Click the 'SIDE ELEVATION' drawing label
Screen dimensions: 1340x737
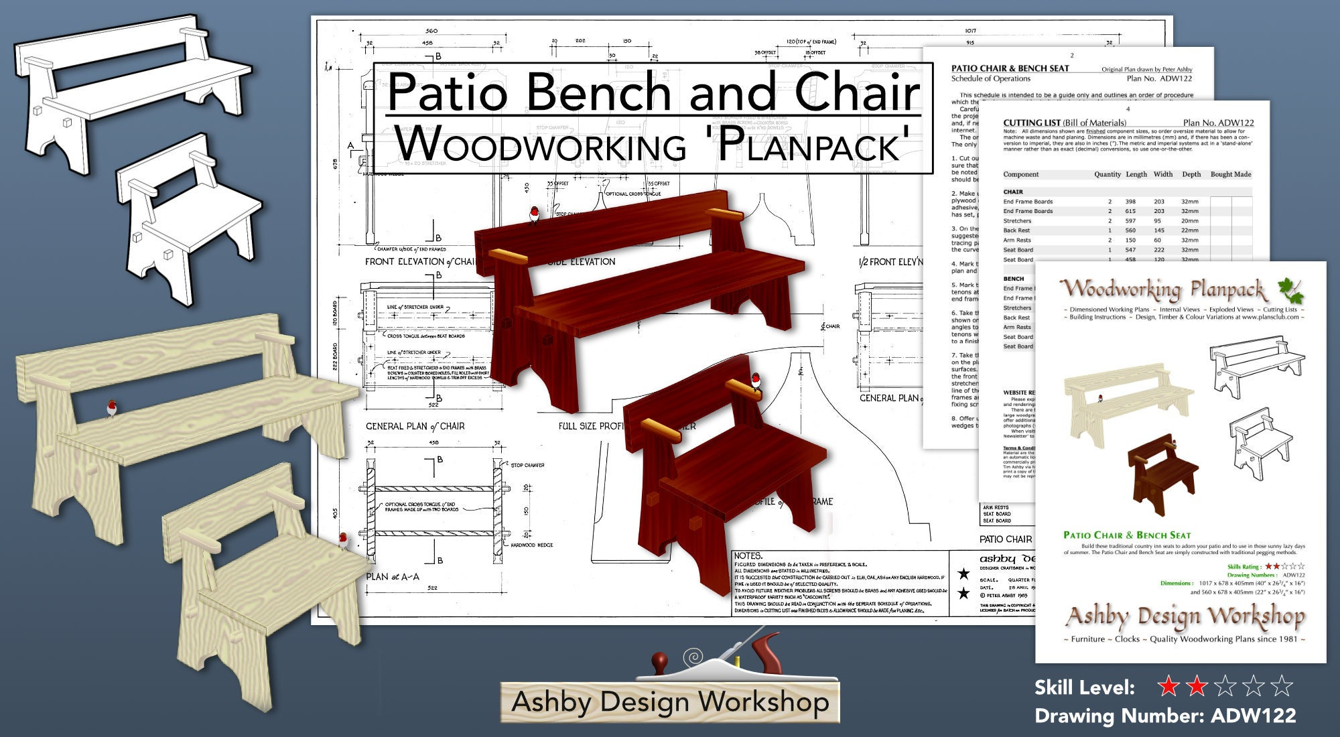click(x=581, y=262)
